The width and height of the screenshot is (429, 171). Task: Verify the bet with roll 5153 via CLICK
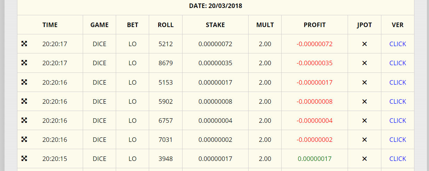pos(397,83)
